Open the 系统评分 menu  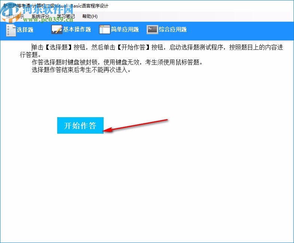point(40,16)
